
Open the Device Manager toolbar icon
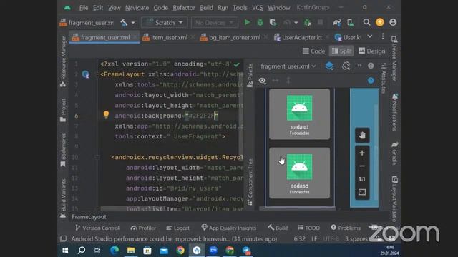point(350,22)
